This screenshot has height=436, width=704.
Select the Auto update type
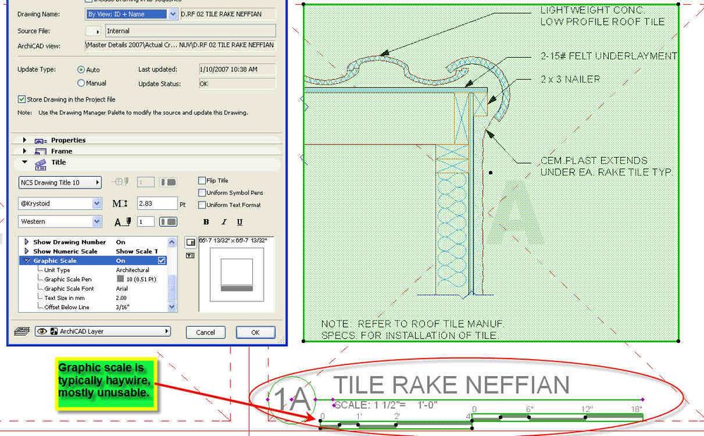tap(81, 70)
